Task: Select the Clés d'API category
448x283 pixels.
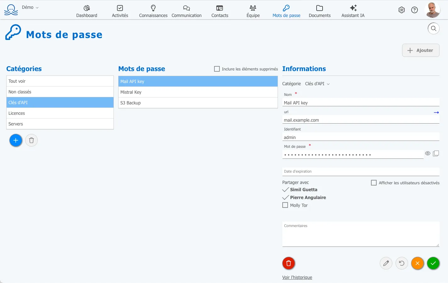Action: pyautogui.click(x=60, y=103)
